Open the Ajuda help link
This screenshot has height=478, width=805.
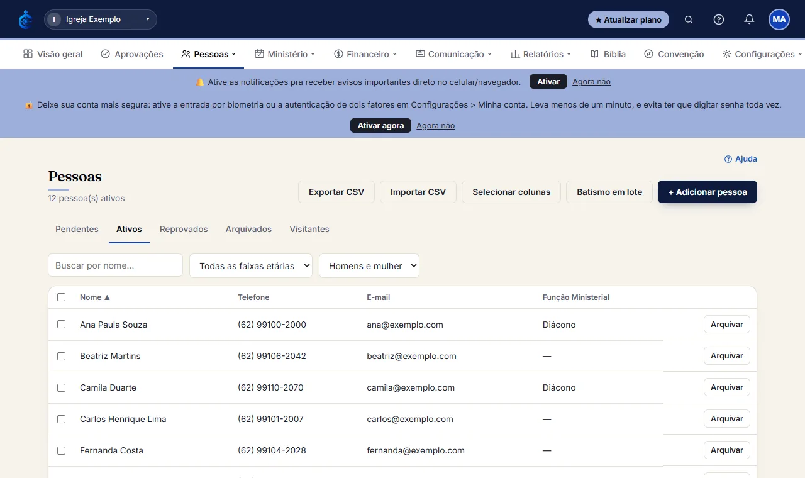pyautogui.click(x=741, y=159)
